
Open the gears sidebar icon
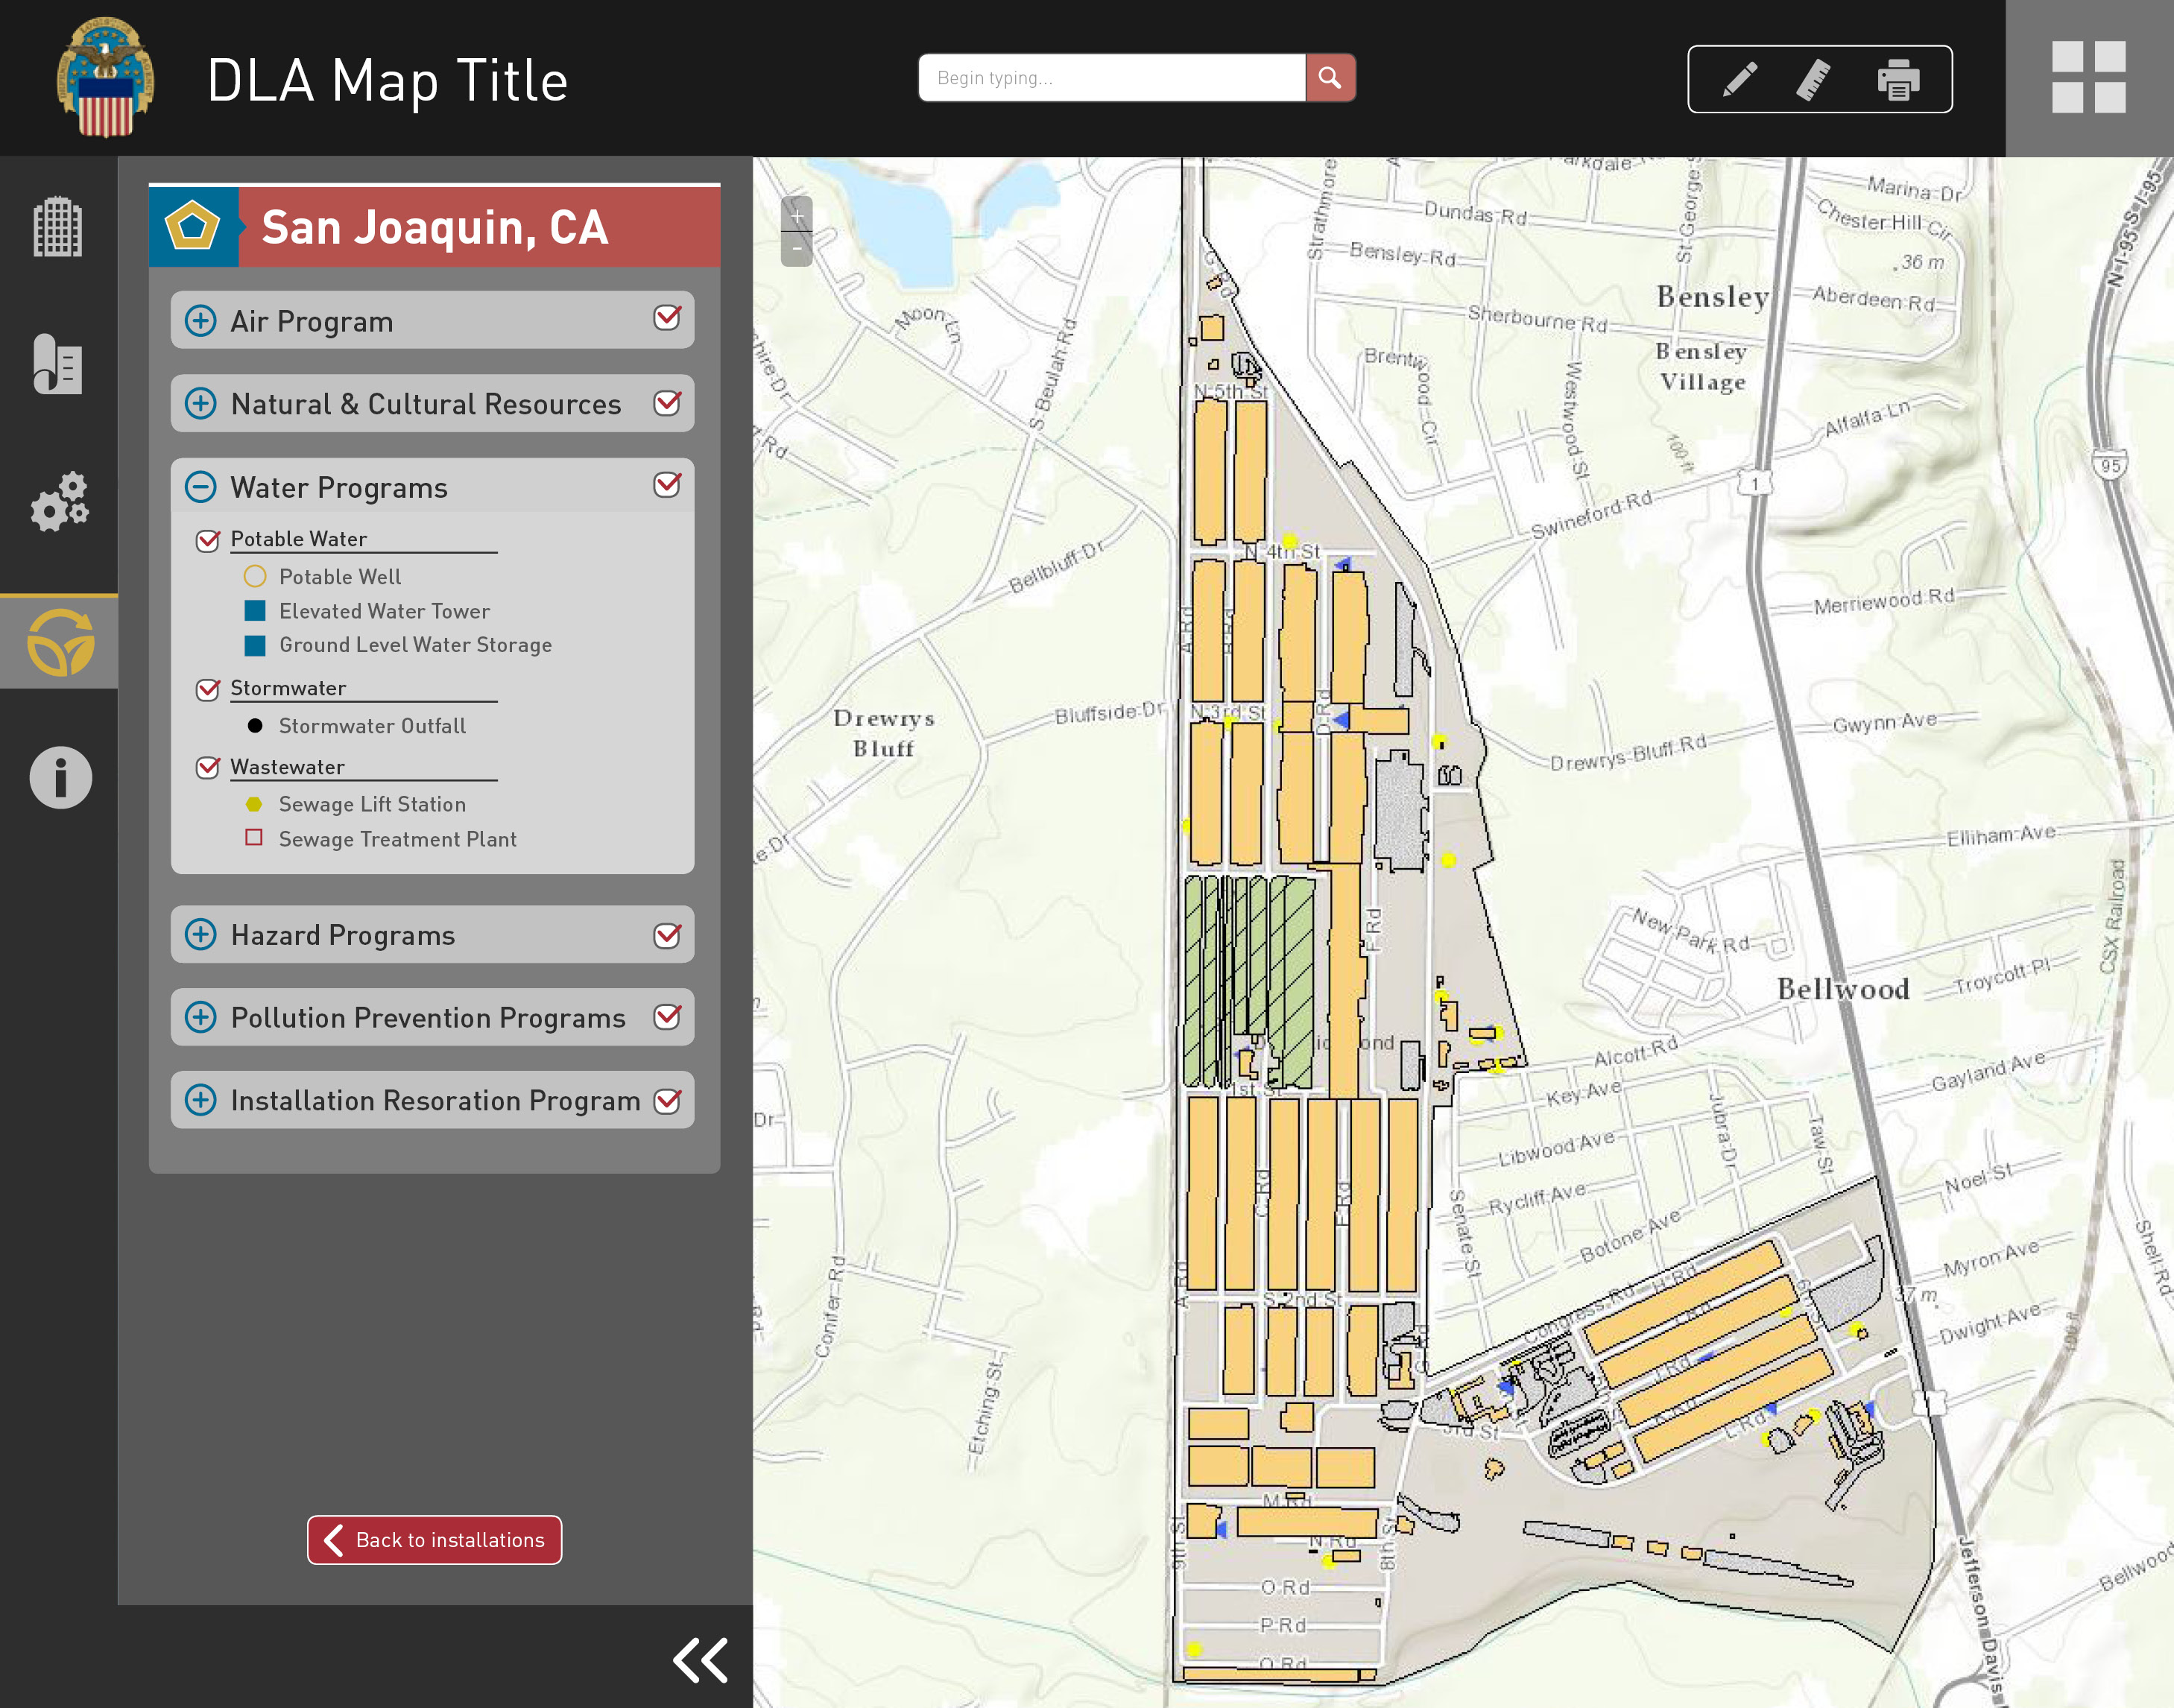coord(59,501)
